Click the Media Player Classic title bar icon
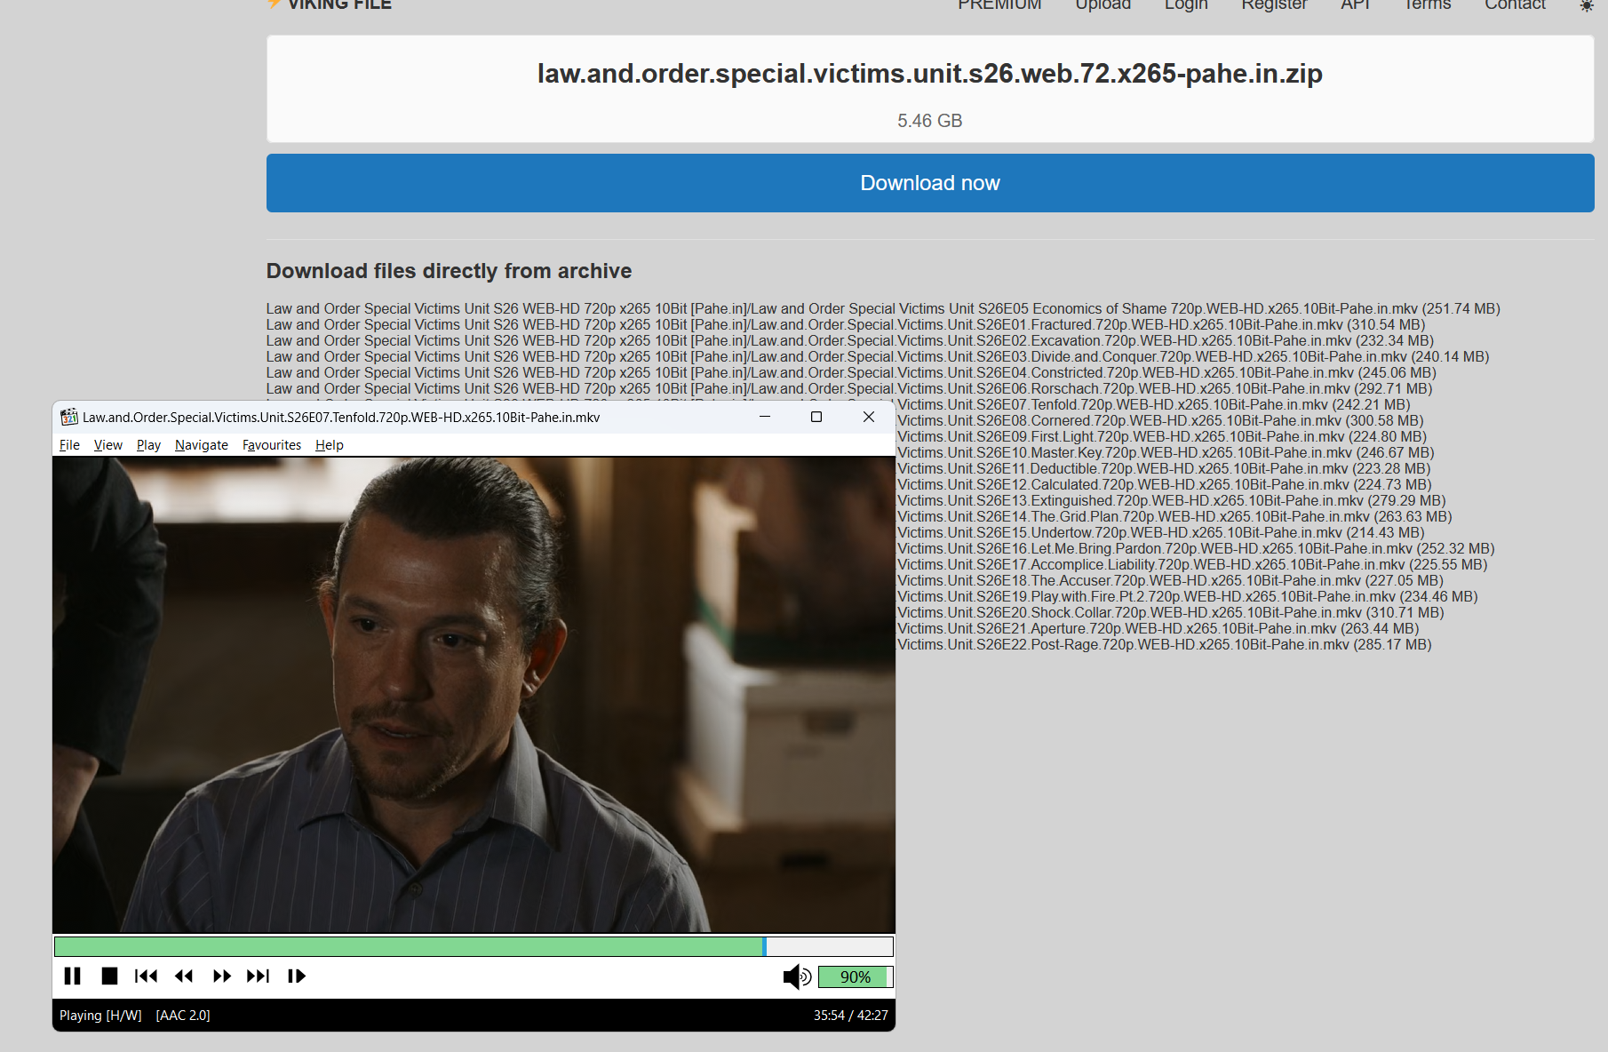The width and height of the screenshot is (1608, 1052). coord(68,417)
